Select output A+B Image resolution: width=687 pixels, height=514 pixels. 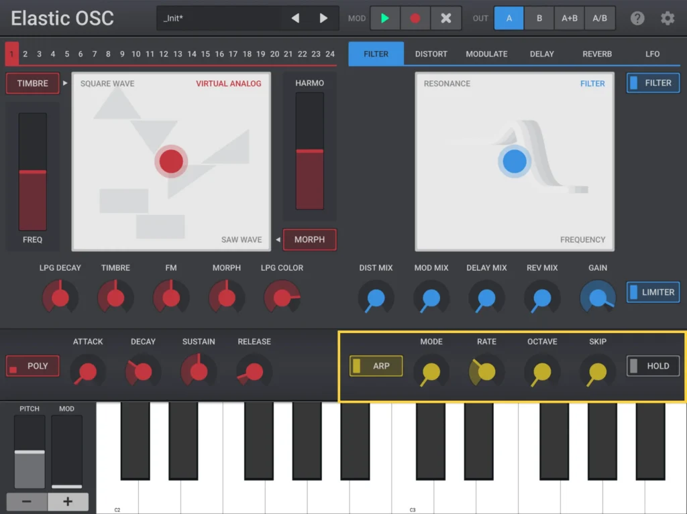[569, 18]
